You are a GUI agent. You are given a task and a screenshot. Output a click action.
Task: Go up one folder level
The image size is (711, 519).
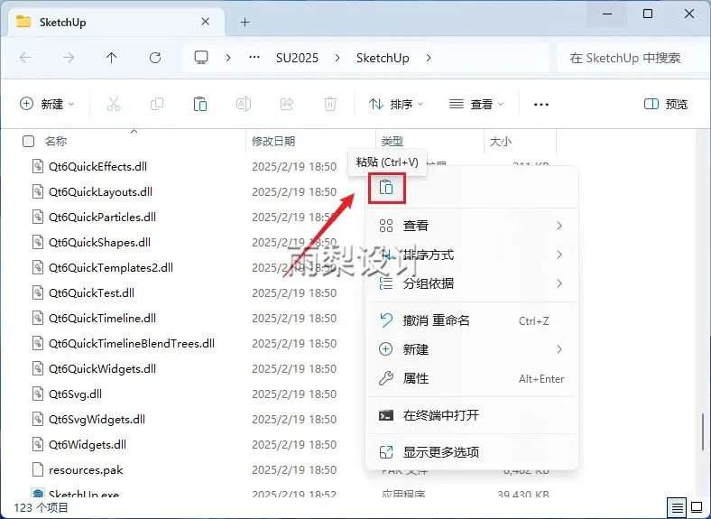(x=112, y=58)
